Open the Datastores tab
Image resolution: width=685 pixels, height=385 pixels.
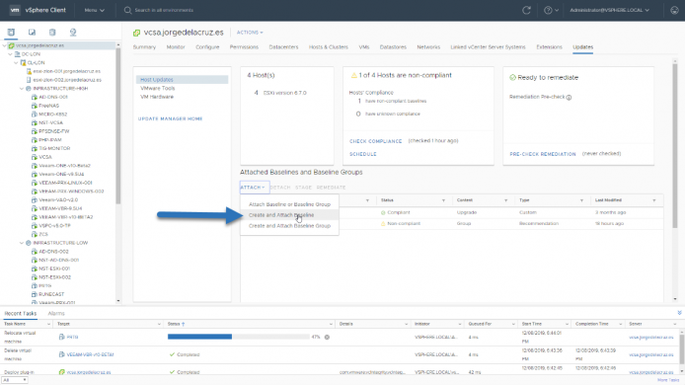(x=393, y=47)
